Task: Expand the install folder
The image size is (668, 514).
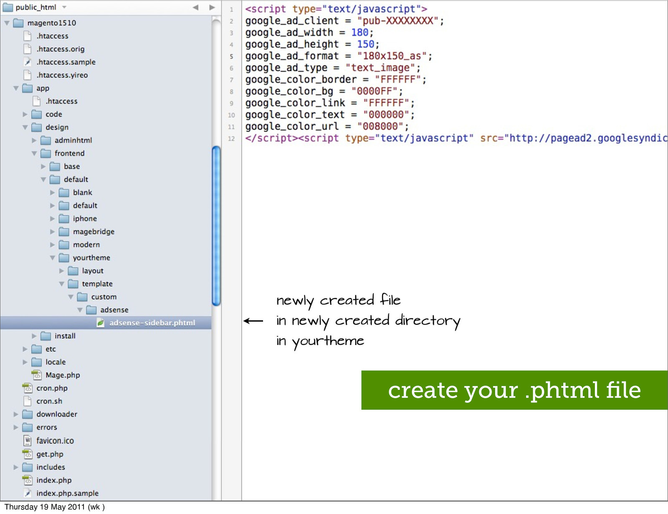Action: tap(34, 336)
